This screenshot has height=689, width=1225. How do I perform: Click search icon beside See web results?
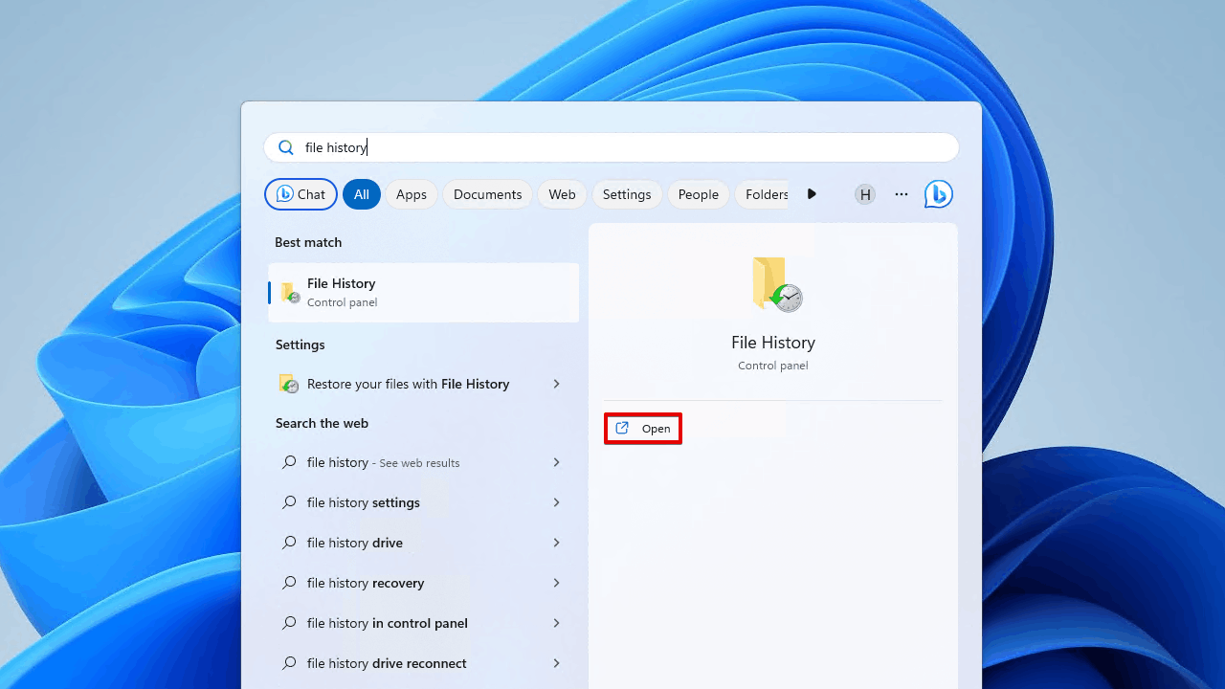click(x=289, y=462)
